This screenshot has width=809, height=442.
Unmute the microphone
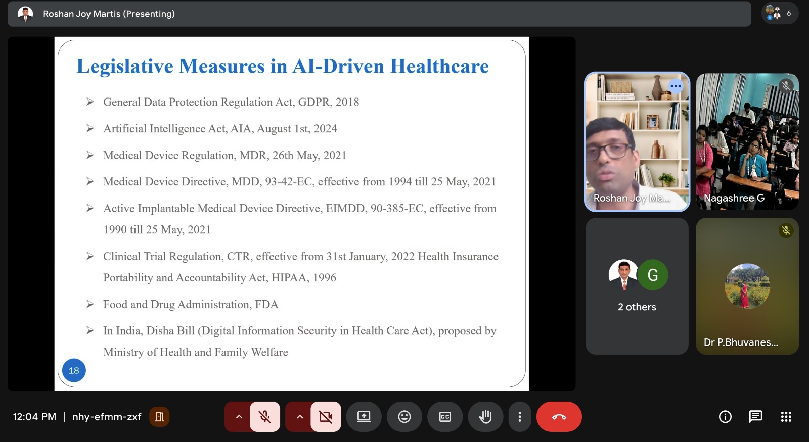pos(264,417)
